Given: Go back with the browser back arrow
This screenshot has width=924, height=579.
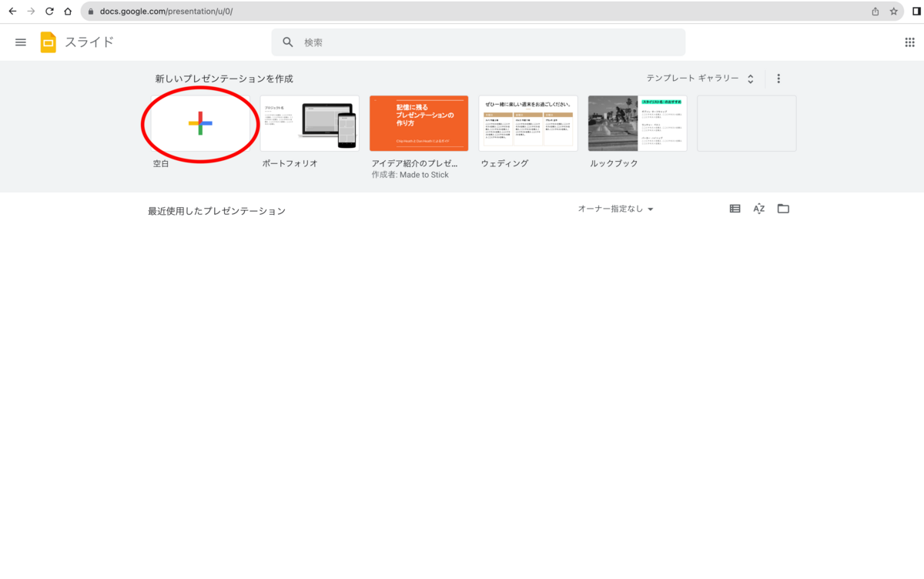Looking at the screenshot, I should coord(12,12).
